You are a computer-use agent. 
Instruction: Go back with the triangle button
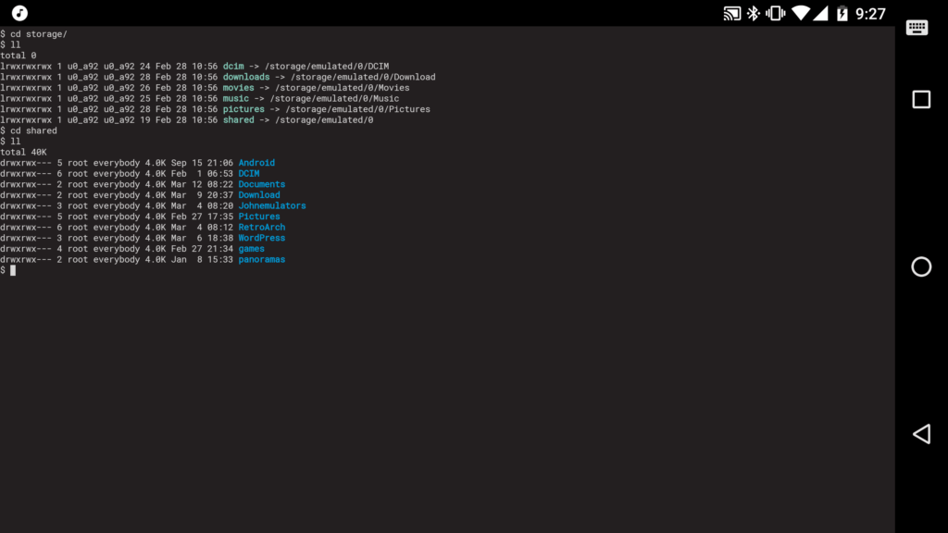tap(921, 434)
